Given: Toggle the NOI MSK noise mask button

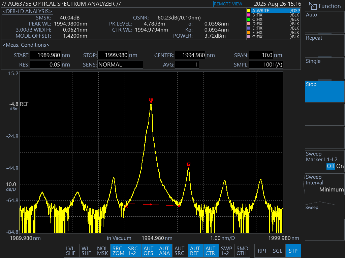Looking at the screenshot, I should [102, 251].
